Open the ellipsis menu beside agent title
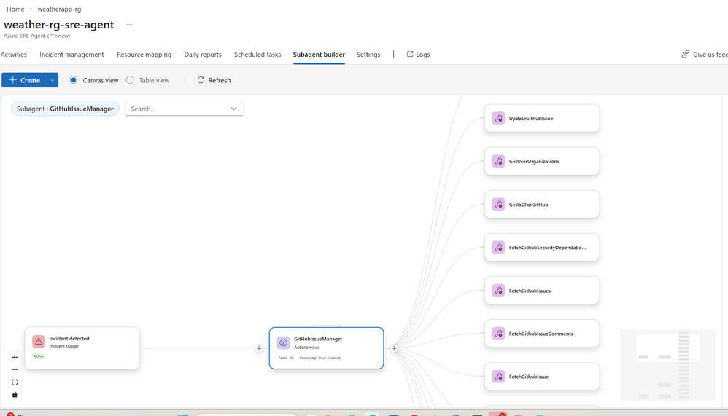 [129, 25]
